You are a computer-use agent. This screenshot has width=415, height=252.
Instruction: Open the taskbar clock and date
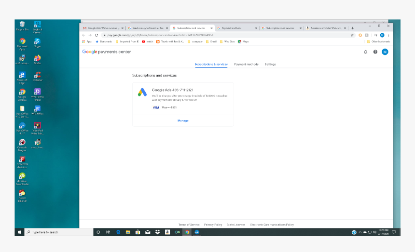383,232
